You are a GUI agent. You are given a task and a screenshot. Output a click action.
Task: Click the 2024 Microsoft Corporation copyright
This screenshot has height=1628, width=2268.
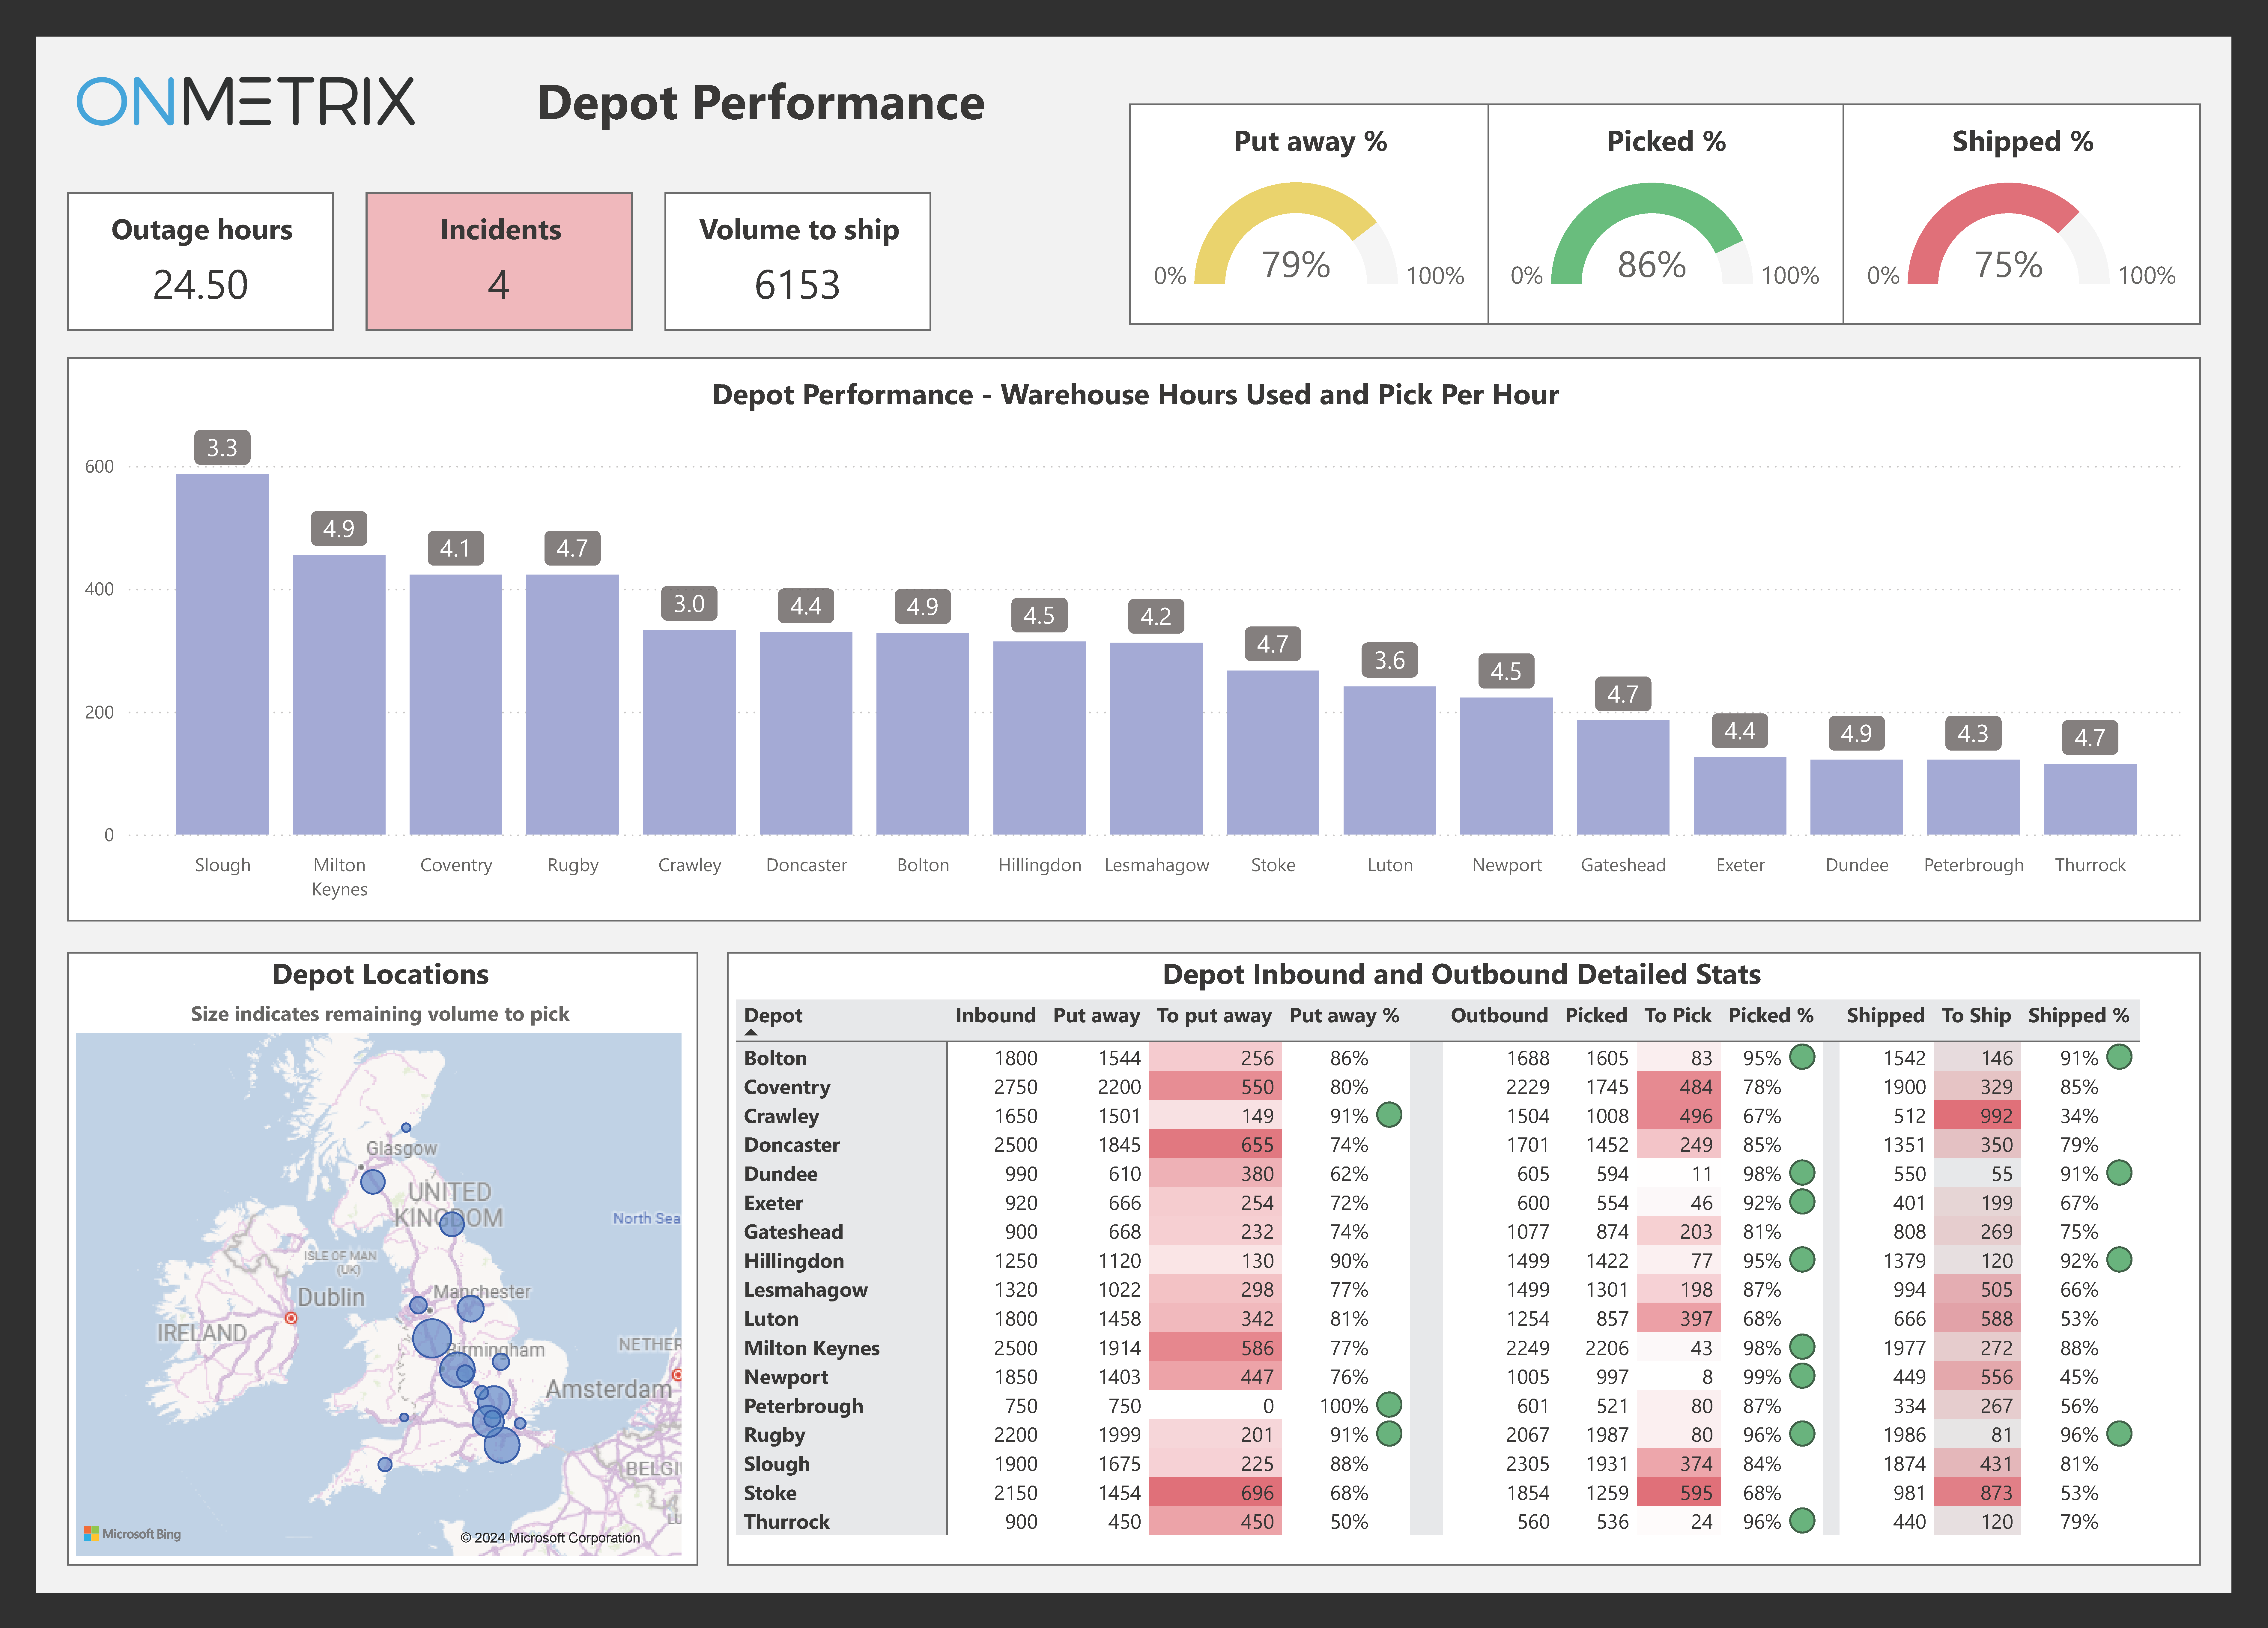coord(550,1538)
